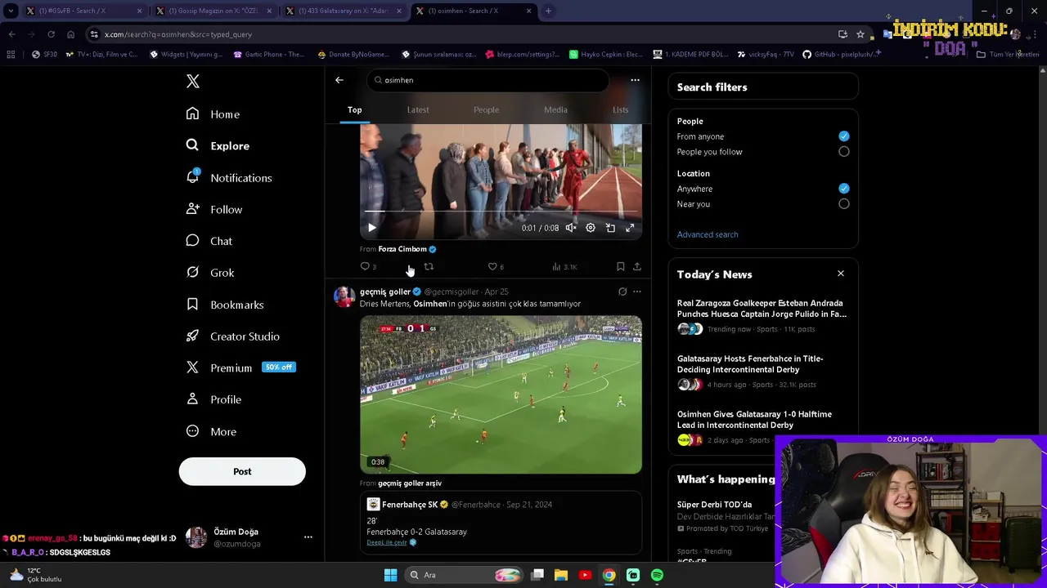Screen dimensions: 1047x588
Task: Click Grok icon on geçmiş goller post
Action: (622, 292)
